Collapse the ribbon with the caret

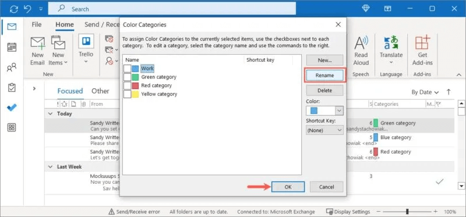coord(459,75)
